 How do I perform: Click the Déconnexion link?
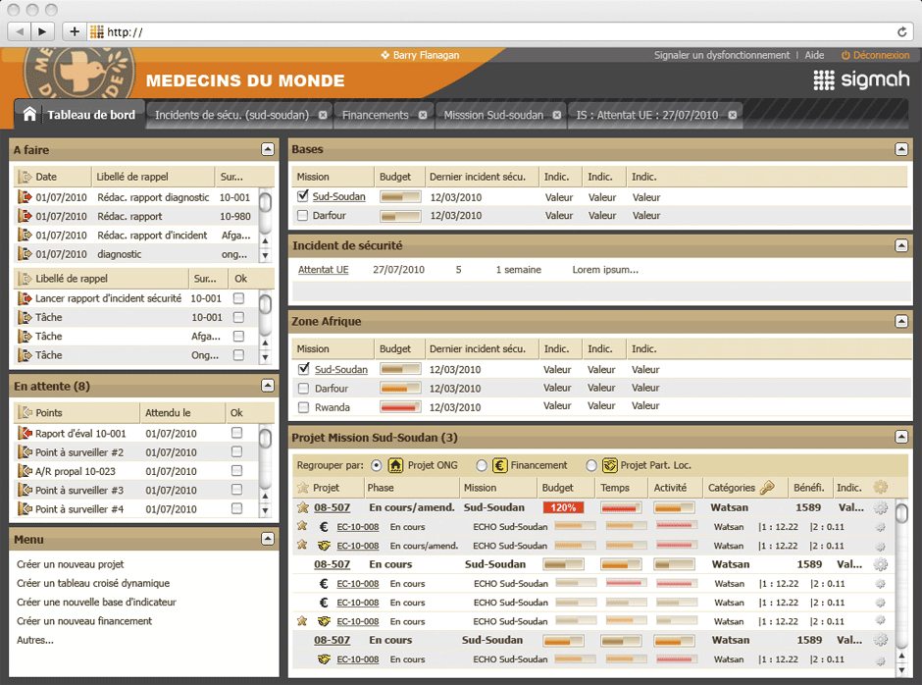[x=882, y=55]
